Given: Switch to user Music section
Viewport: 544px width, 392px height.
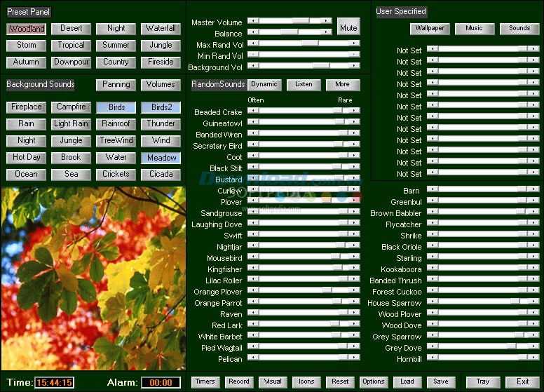Looking at the screenshot, I should (x=475, y=29).
